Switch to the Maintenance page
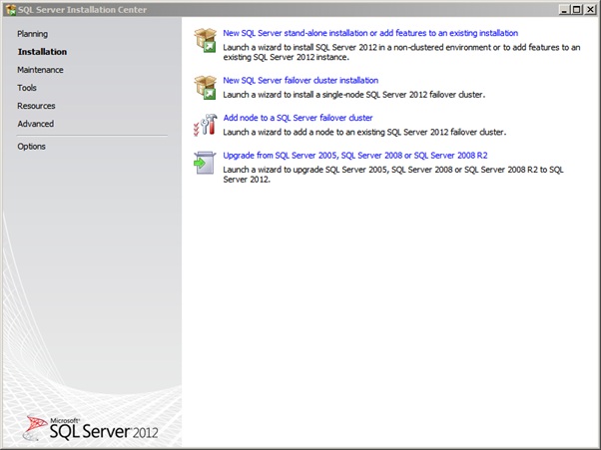Screen dimensions: 601x450 click(40, 70)
